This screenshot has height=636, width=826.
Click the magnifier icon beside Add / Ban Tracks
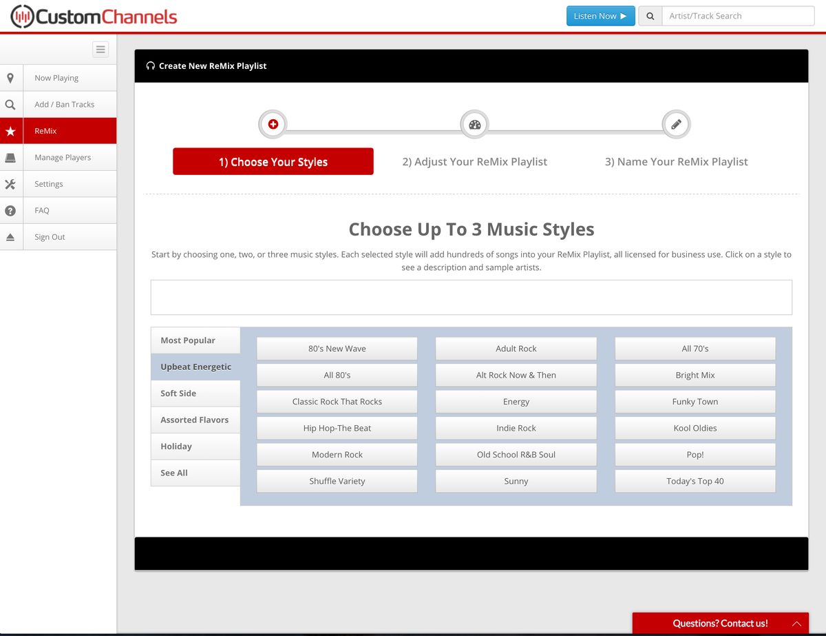pyautogui.click(x=11, y=104)
